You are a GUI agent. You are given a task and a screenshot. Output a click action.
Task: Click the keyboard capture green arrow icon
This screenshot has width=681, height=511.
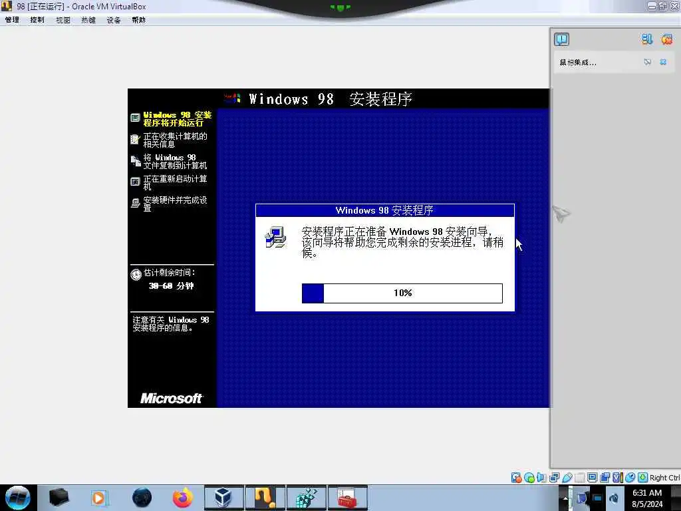click(642, 478)
